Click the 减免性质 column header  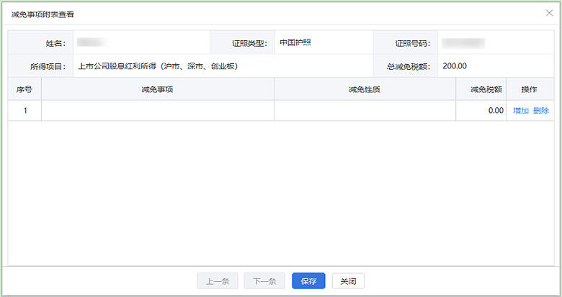pyautogui.click(x=365, y=89)
